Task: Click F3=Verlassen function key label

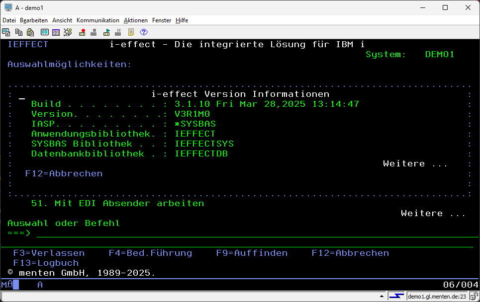Action: pyautogui.click(x=49, y=253)
